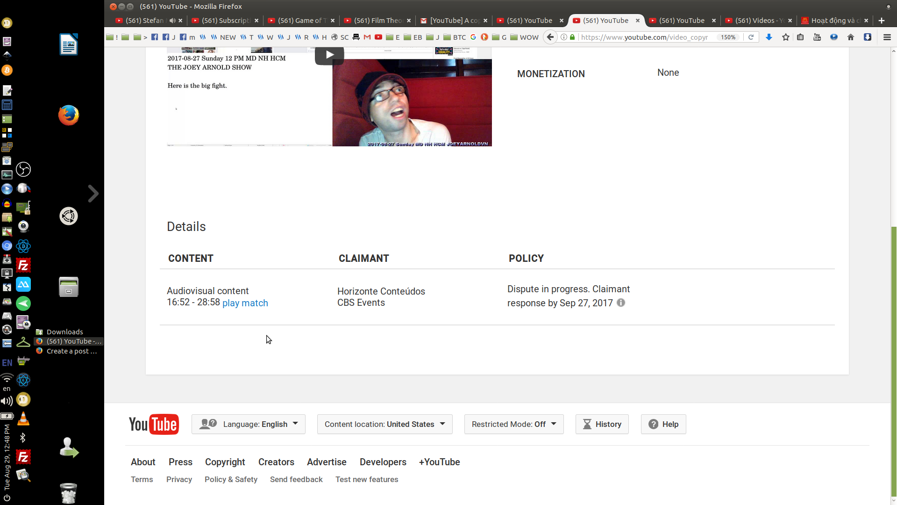
Task: Open the Developers footer link
Action: point(383,462)
